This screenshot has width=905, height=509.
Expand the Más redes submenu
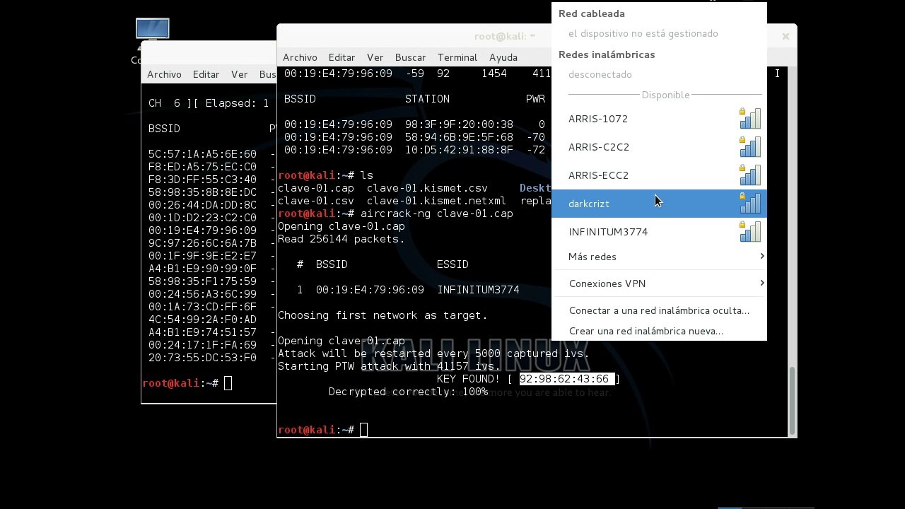coord(659,257)
